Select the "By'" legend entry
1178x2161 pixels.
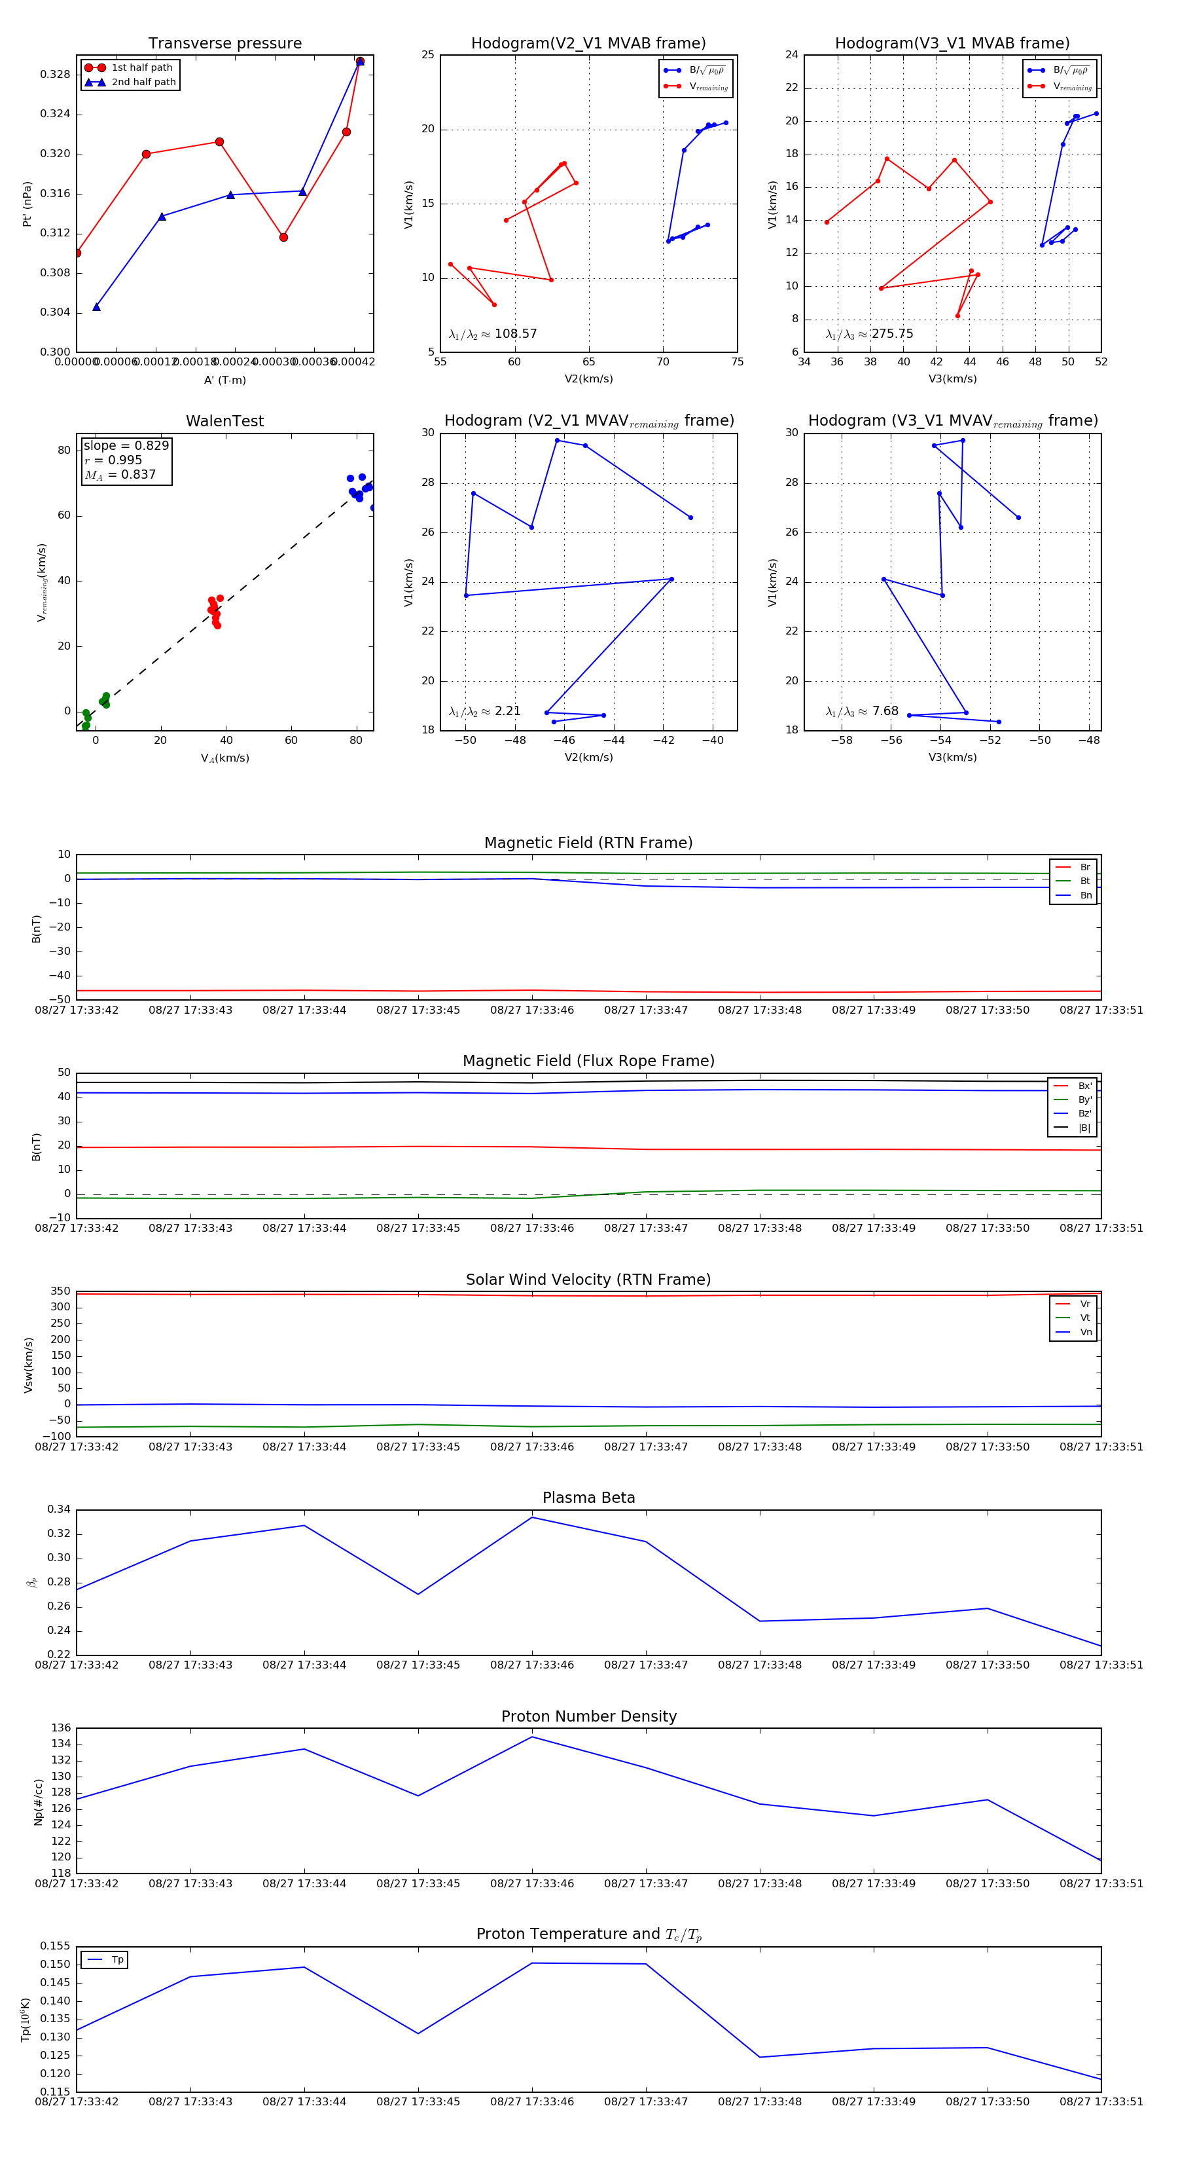tap(1073, 1099)
